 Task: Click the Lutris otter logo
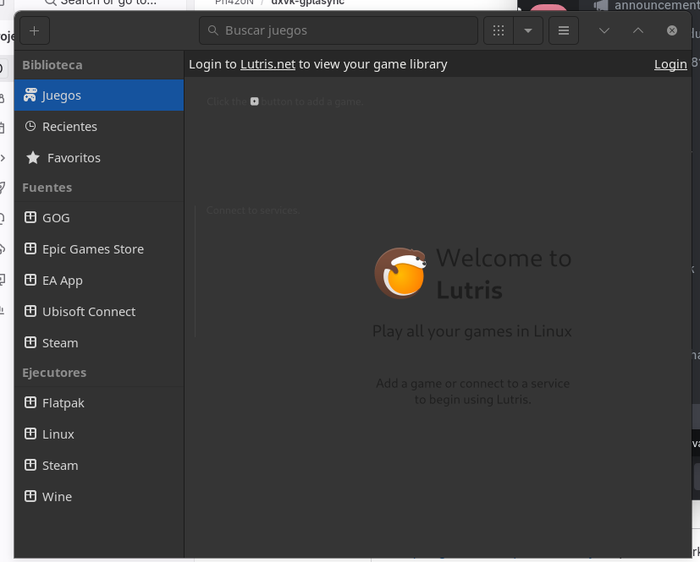tap(400, 273)
